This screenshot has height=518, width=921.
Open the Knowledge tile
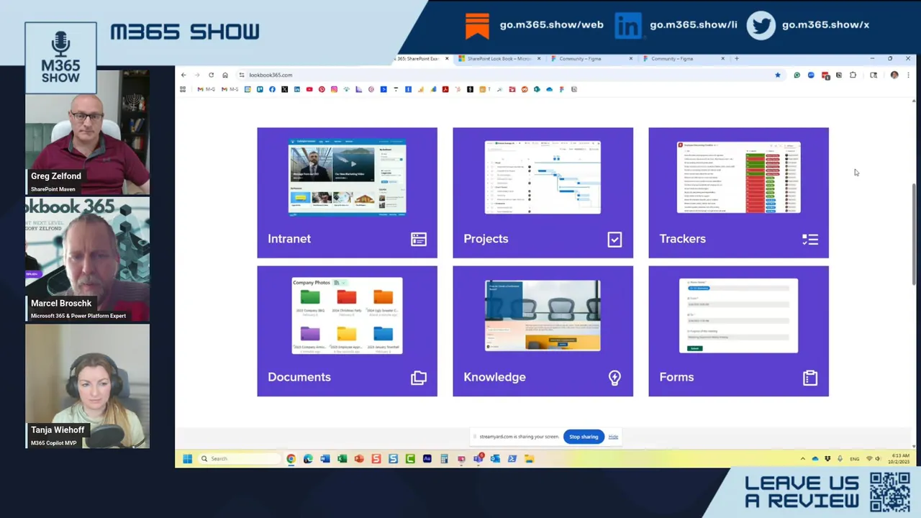(x=543, y=331)
